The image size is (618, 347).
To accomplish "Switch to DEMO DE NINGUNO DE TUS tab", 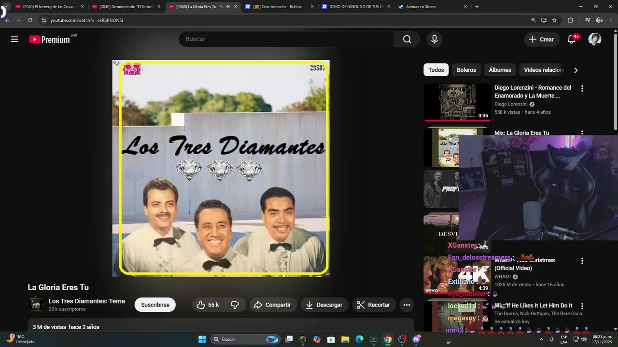I will [x=356, y=7].
